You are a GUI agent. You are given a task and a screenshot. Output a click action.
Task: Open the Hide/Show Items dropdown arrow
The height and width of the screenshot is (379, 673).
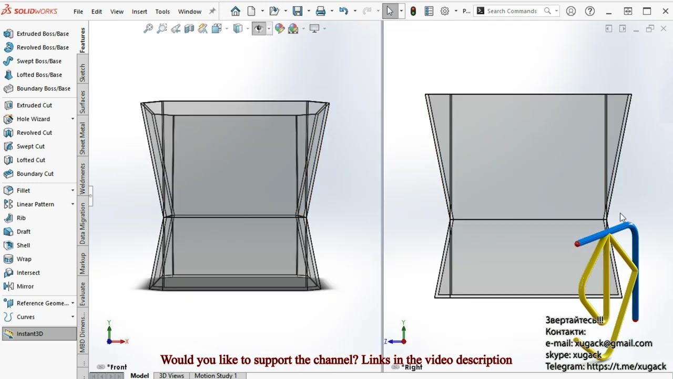coord(269,28)
